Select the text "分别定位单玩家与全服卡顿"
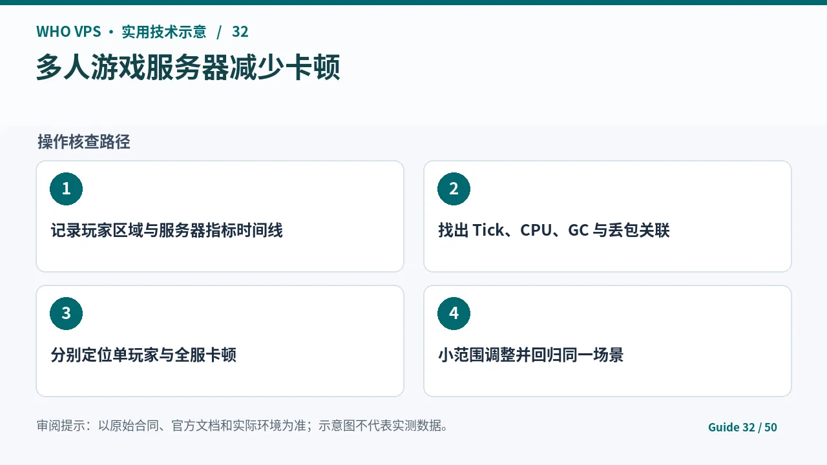Viewport: 827px width, 465px height. [143, 355]
